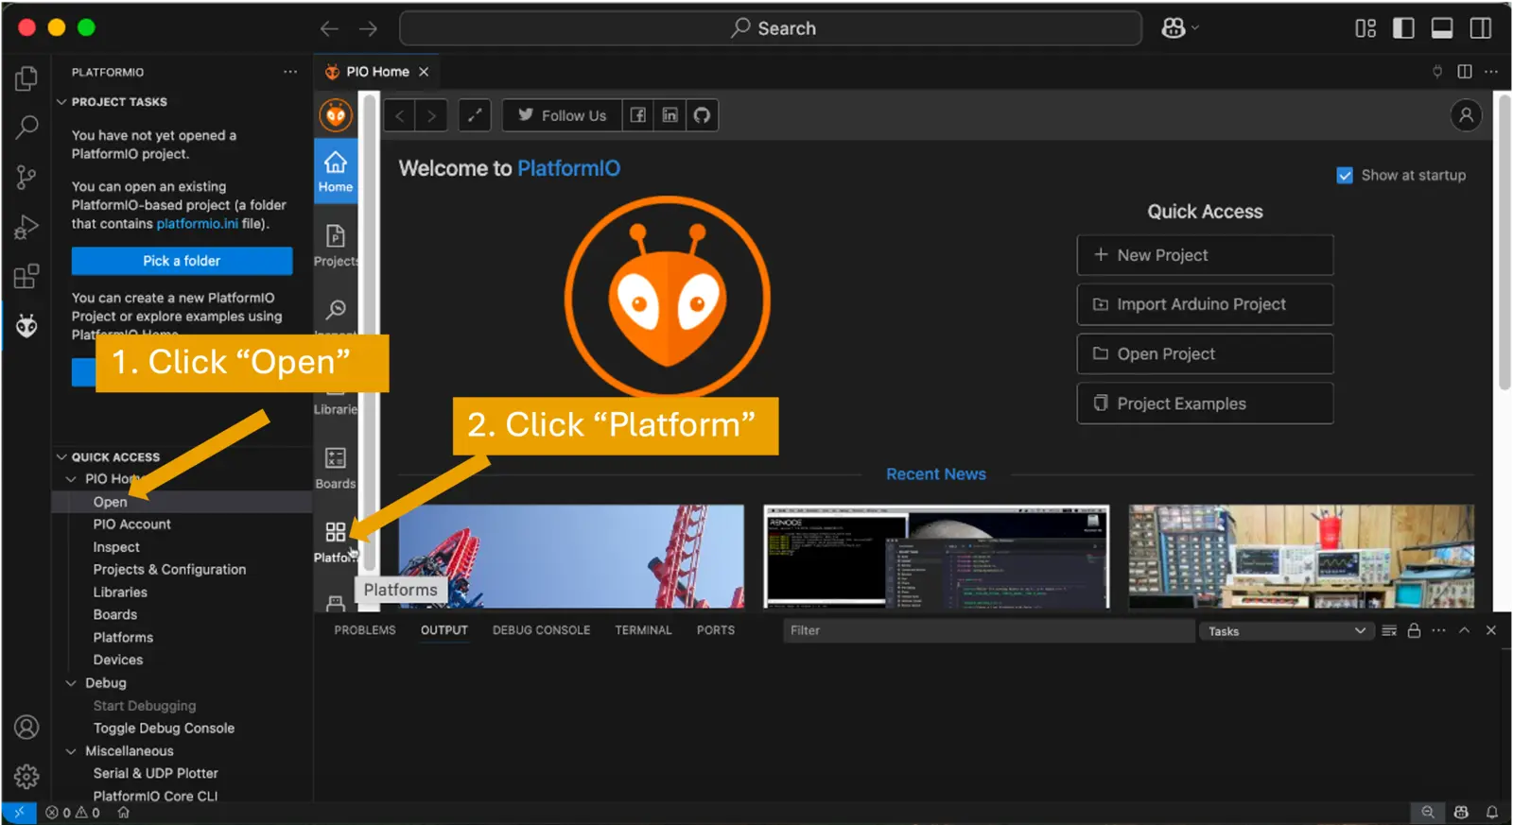Click the expand fullscreen arrows button
The width and height of the screenshot is (1513, 825).
[x=475, y=115]
